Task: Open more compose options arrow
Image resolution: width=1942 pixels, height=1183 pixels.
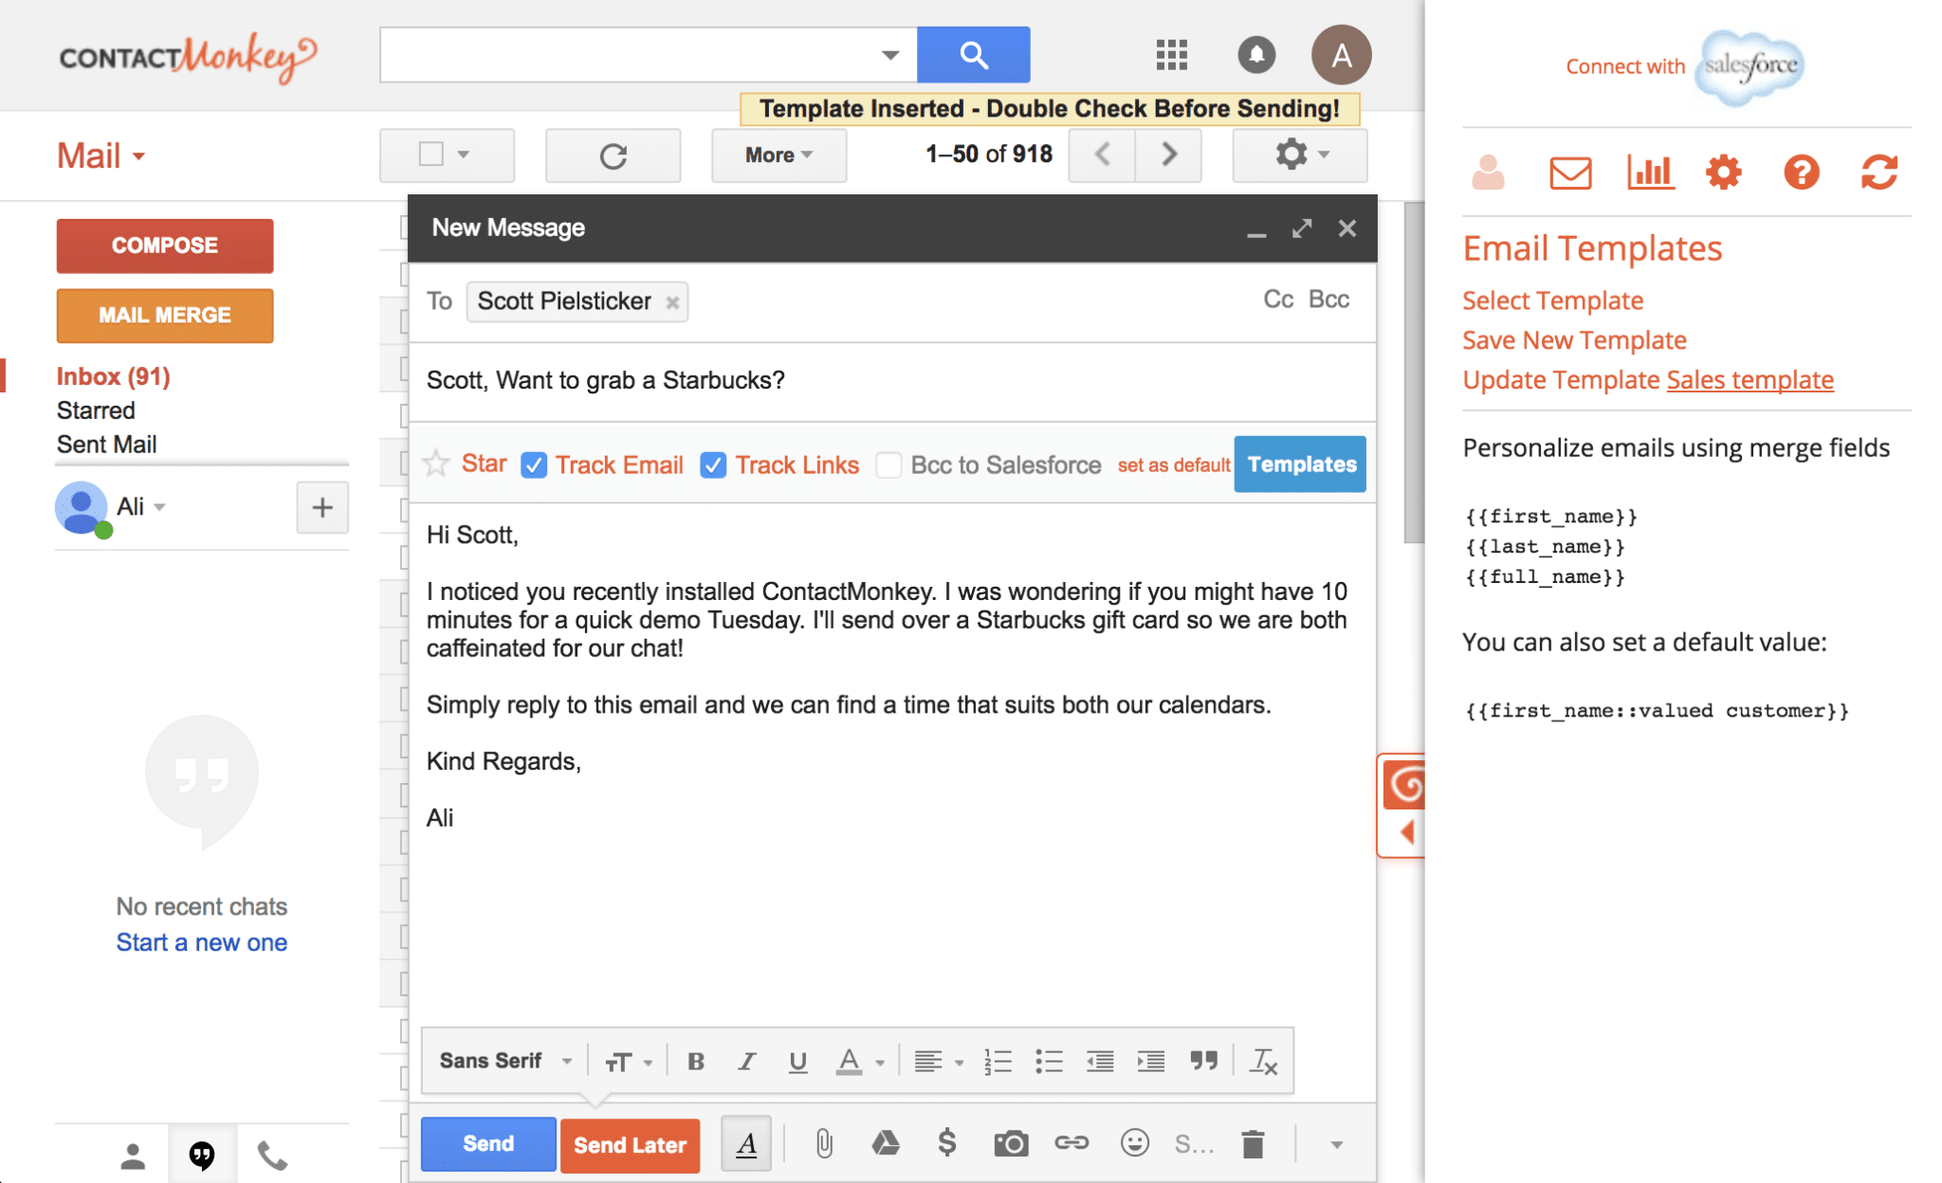Action: 1336,1145
